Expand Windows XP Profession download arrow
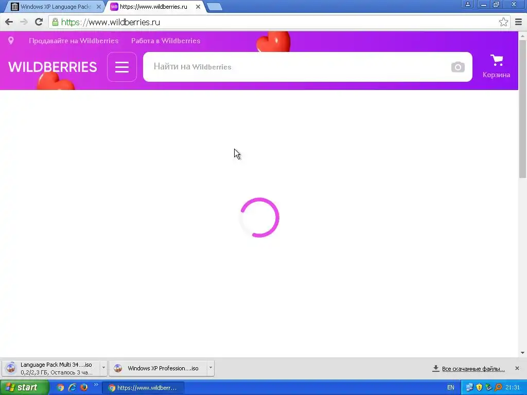527x395 pixels. 210,368
